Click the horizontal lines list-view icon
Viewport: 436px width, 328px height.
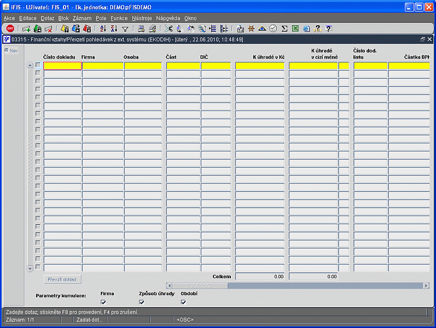point(213,28)
